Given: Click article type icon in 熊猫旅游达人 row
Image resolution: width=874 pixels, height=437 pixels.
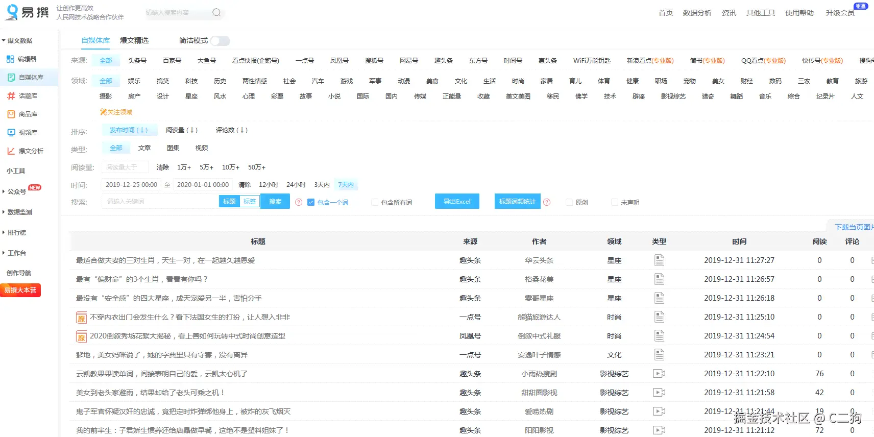Looking at the screenshot, I should point(659,317).
